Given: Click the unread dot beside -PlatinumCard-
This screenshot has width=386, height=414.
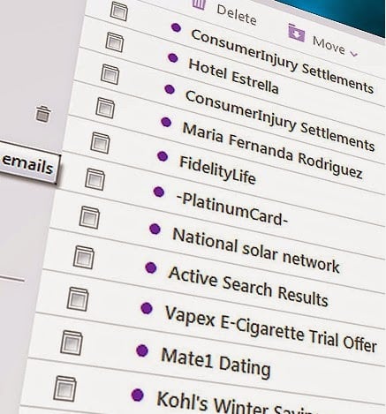Looking at the screenshot, I should point(159,192).
